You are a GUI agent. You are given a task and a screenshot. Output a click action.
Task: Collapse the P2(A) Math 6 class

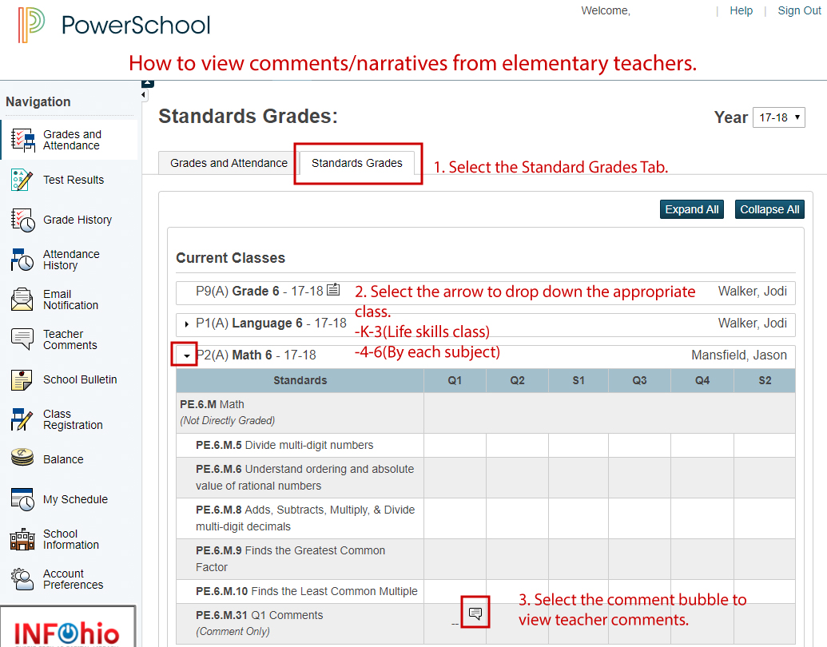[187, 356]
